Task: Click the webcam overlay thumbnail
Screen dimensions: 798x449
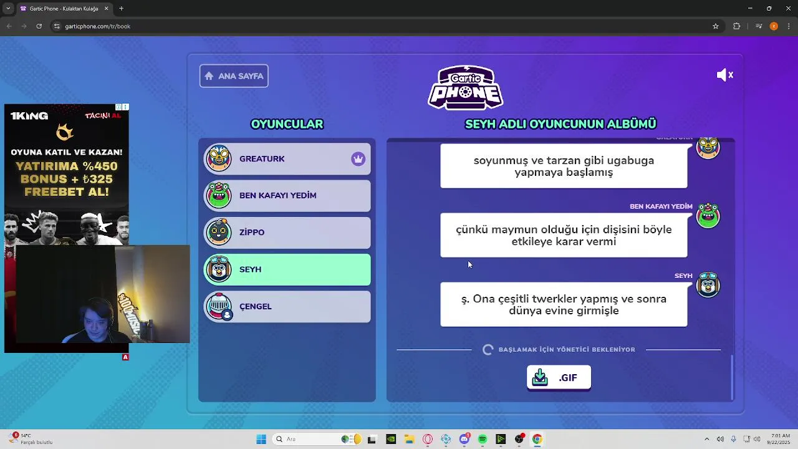Action: (103, 294)
